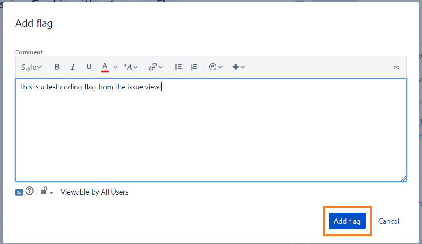This screenshot has width=422, height=244.
Task: Open comment visibility lock menu
Action: click(x=47, y=191)
